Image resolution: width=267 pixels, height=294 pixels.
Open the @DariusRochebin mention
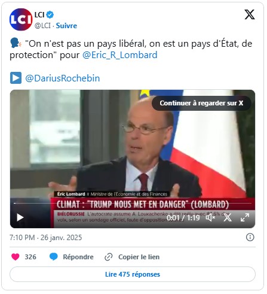[x=63, y=78]
